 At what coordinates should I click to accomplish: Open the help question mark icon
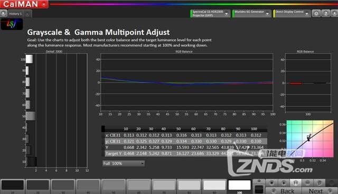click(x=325, y=13)
